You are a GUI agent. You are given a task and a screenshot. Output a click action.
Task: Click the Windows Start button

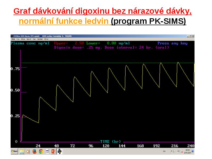coord(15,151)
